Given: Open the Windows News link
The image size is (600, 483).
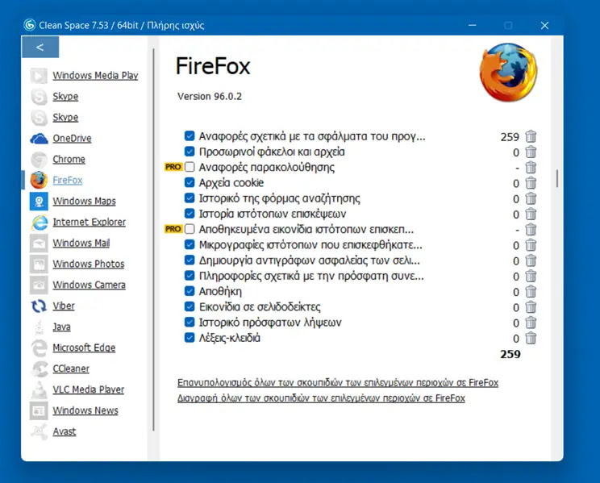Looking at the screenshot, I should pyautogui.click(x=85, y=410).
